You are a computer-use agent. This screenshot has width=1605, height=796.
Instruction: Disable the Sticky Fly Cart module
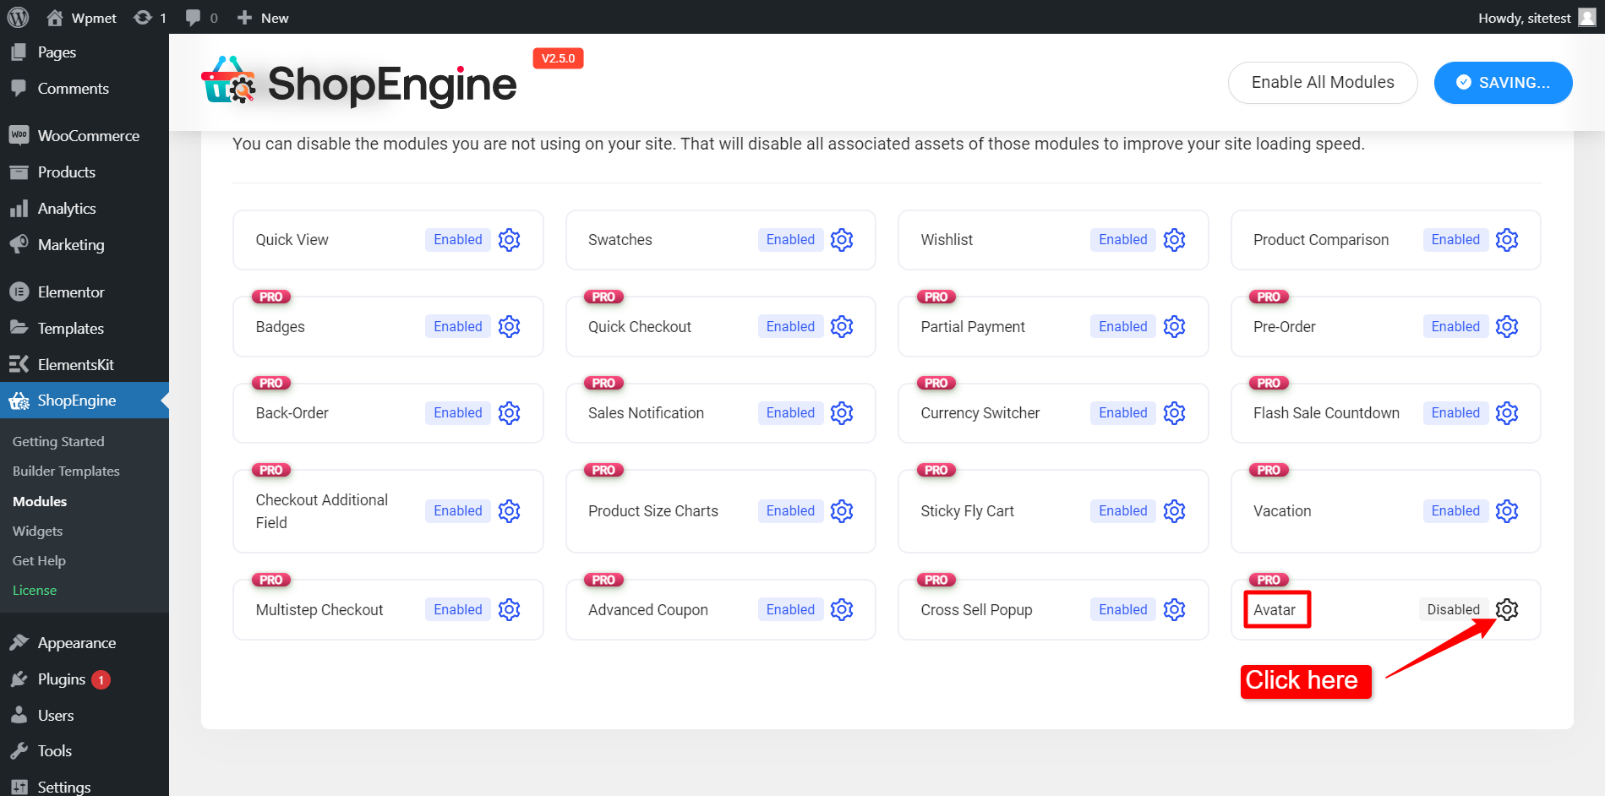point(1122,510)
